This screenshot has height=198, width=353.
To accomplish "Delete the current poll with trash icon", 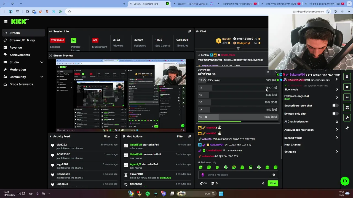I will (x=268, y=72).
